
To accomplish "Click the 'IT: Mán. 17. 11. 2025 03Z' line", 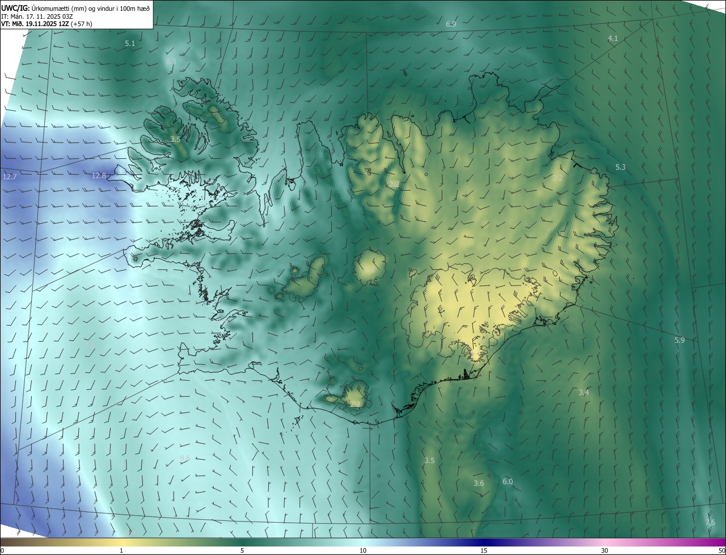I will tap(36, 16).
